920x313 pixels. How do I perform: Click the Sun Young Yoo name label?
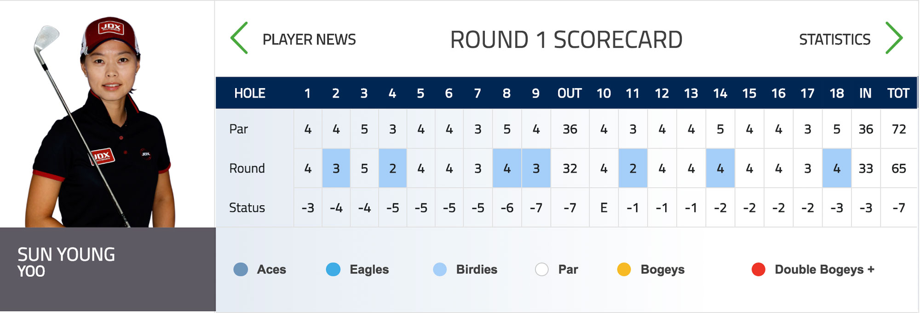click(67, 263)
